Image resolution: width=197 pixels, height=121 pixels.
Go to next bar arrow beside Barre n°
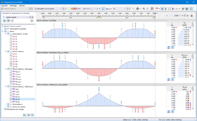pos(130,9)
